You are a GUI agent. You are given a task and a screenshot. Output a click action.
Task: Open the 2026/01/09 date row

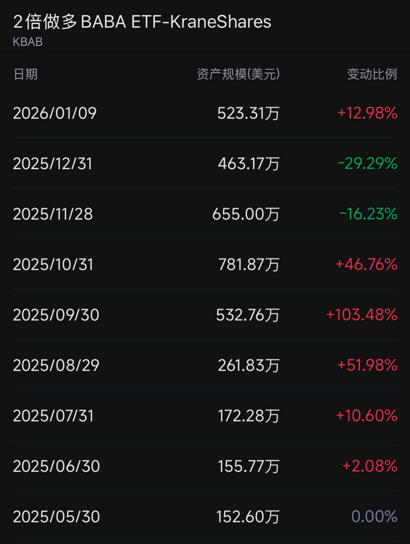[55, 113]
